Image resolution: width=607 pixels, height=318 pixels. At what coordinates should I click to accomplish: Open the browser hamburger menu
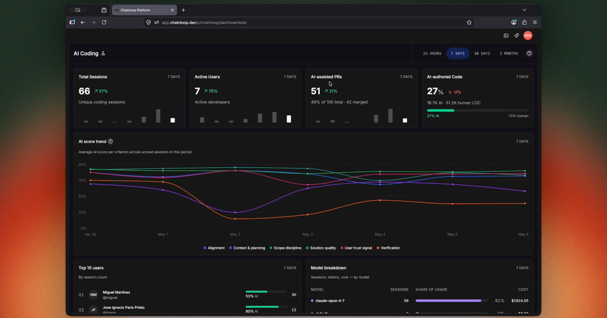[x=535, y=22]
